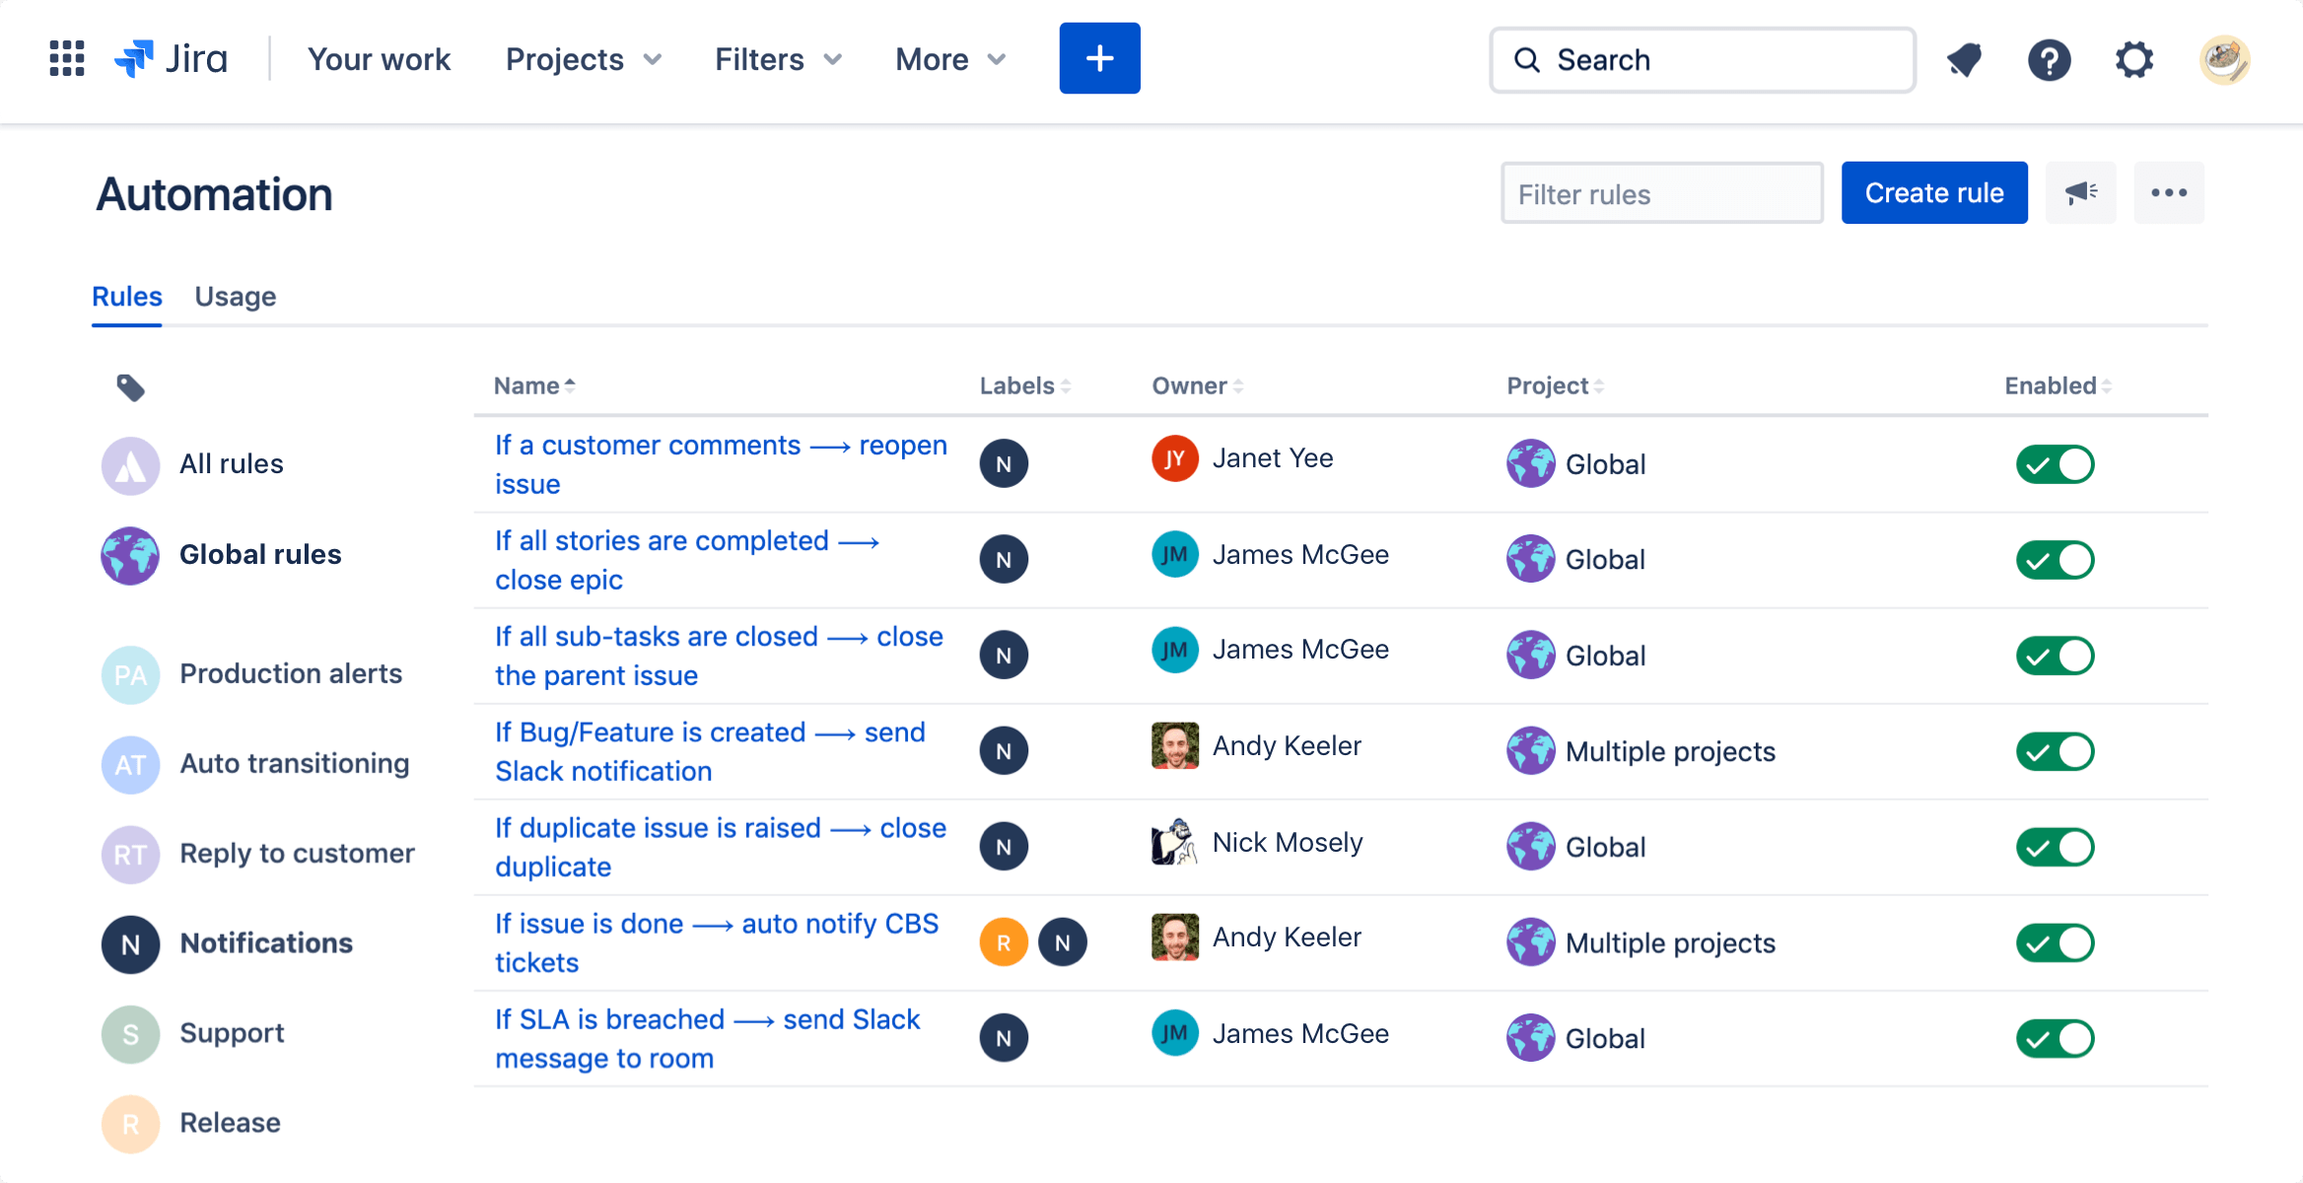
Task: Sort rules by Owner column
Action: [1197, 385]
